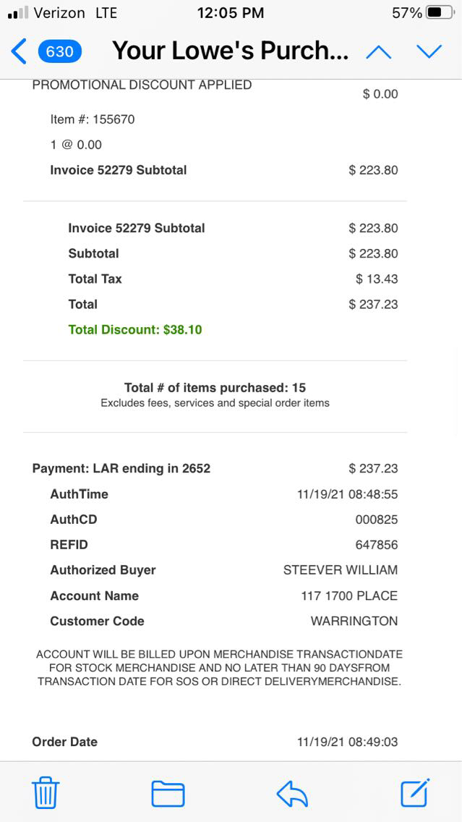Jump to next message with down arrow
462x822 pixels.
(x=429, y=51)
